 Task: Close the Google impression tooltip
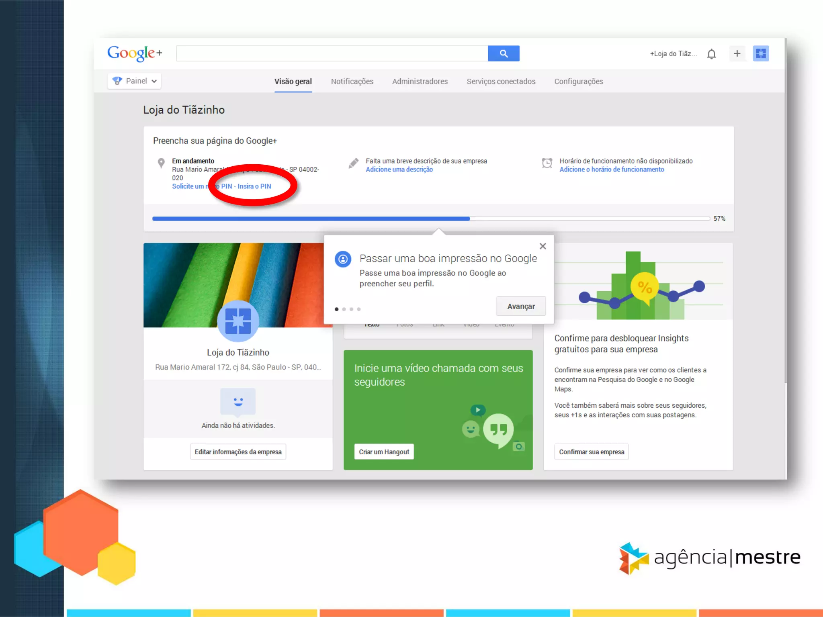coord(543,246)
